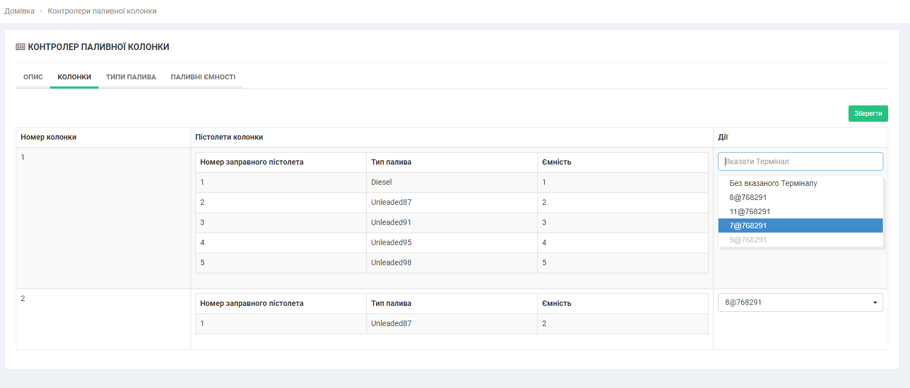The image size is (910, 388).
Task: Expand the column 2 terminal dropdown arrow
Action: click(x=875, y=303)
